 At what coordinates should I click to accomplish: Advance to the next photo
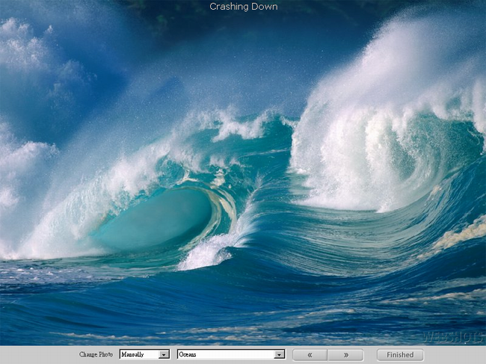coord(345,355)
